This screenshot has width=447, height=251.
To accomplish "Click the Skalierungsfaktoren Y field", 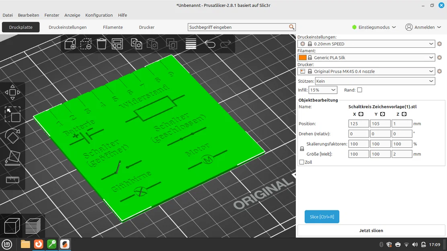I will click(x=380, y=144).
